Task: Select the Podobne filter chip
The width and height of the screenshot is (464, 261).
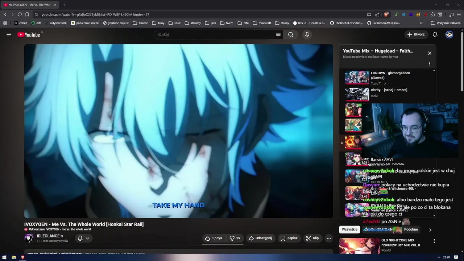Action: [x=411, y=229]
